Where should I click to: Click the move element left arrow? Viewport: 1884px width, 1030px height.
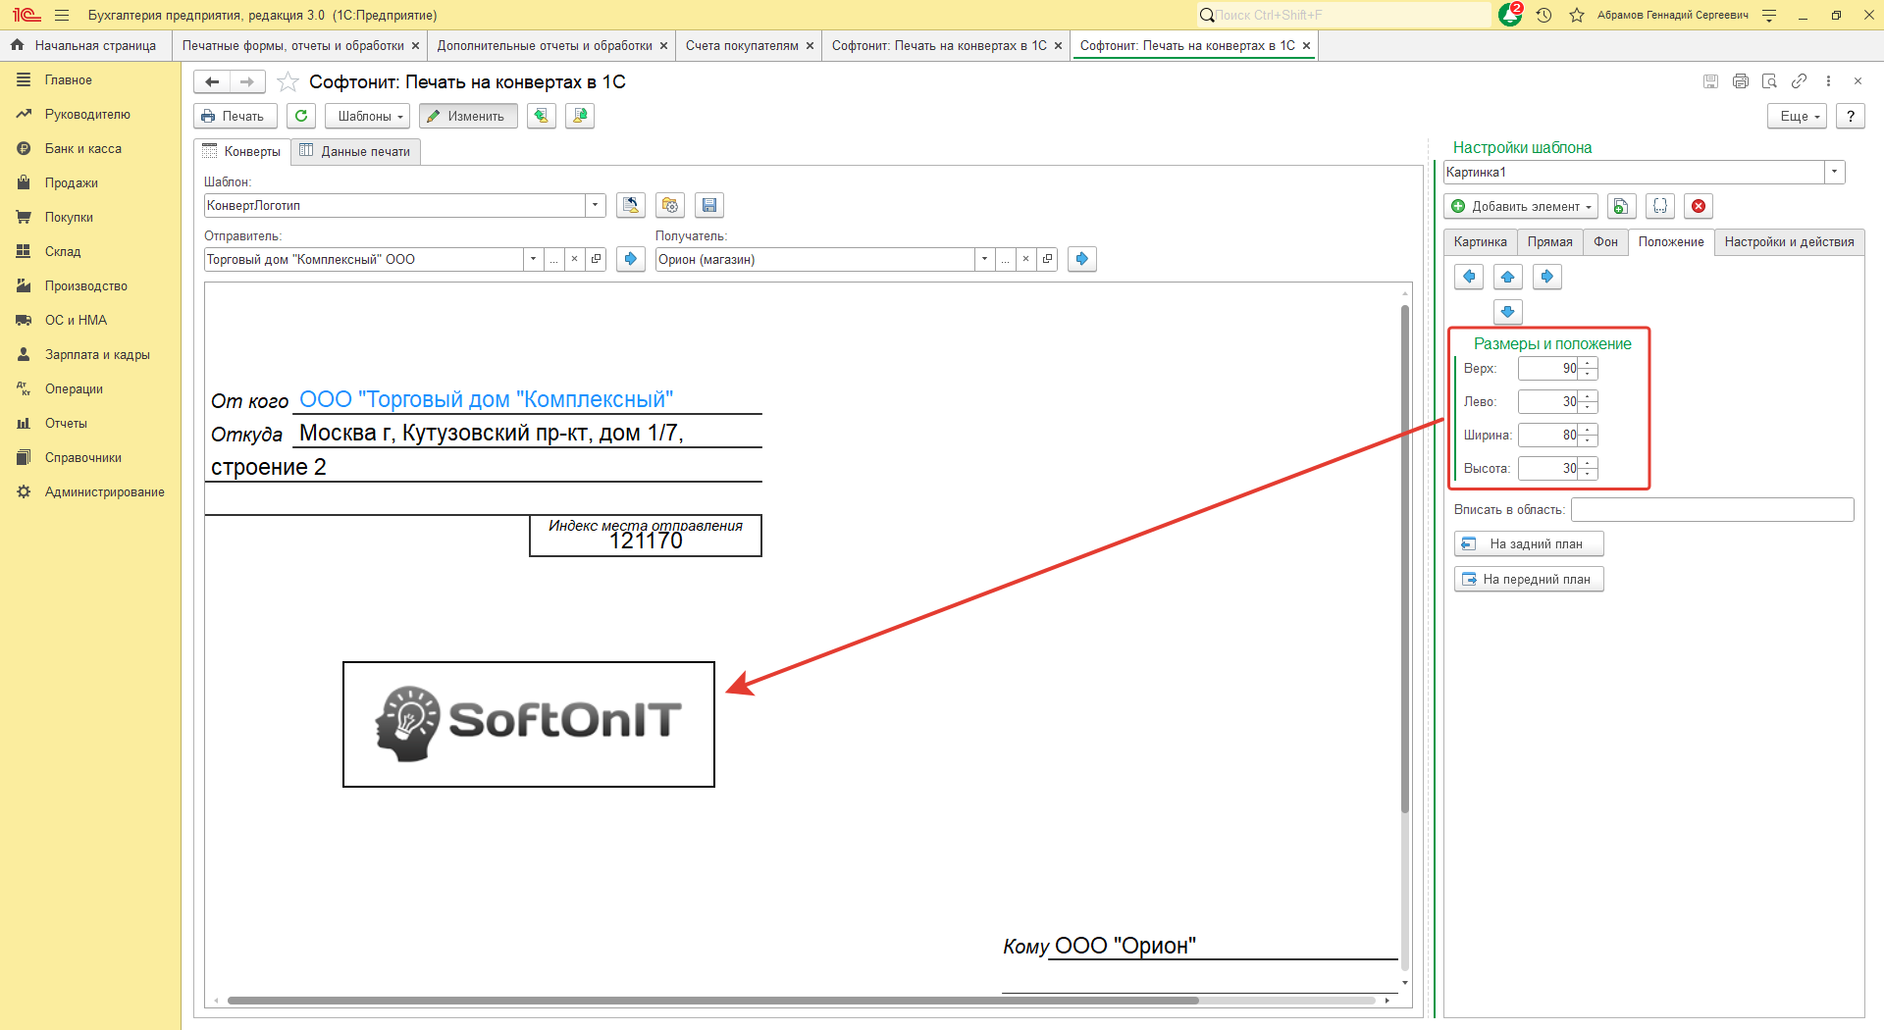[1469, 277]
